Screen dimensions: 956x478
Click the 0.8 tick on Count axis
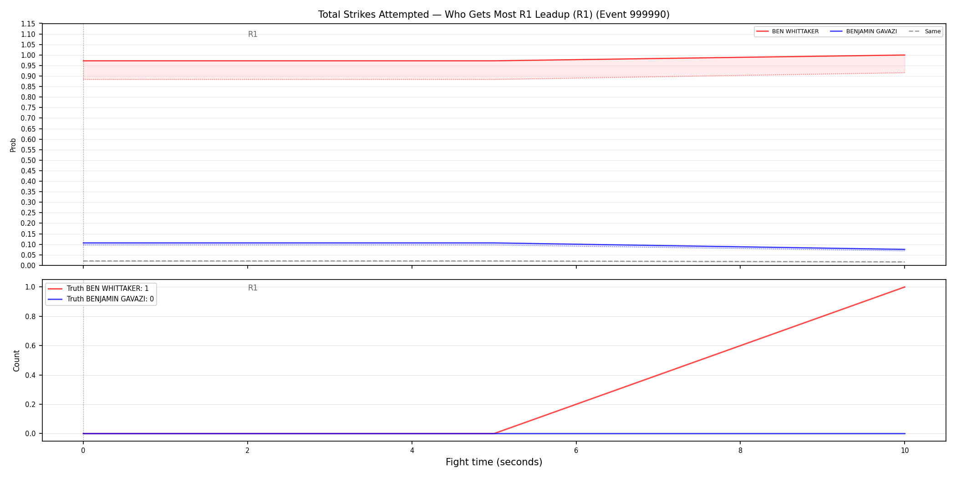tap(31, 316)
